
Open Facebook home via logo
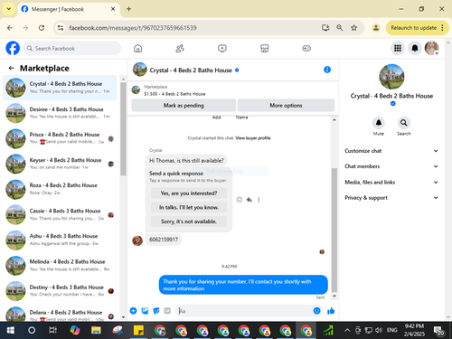coord(13,48)
